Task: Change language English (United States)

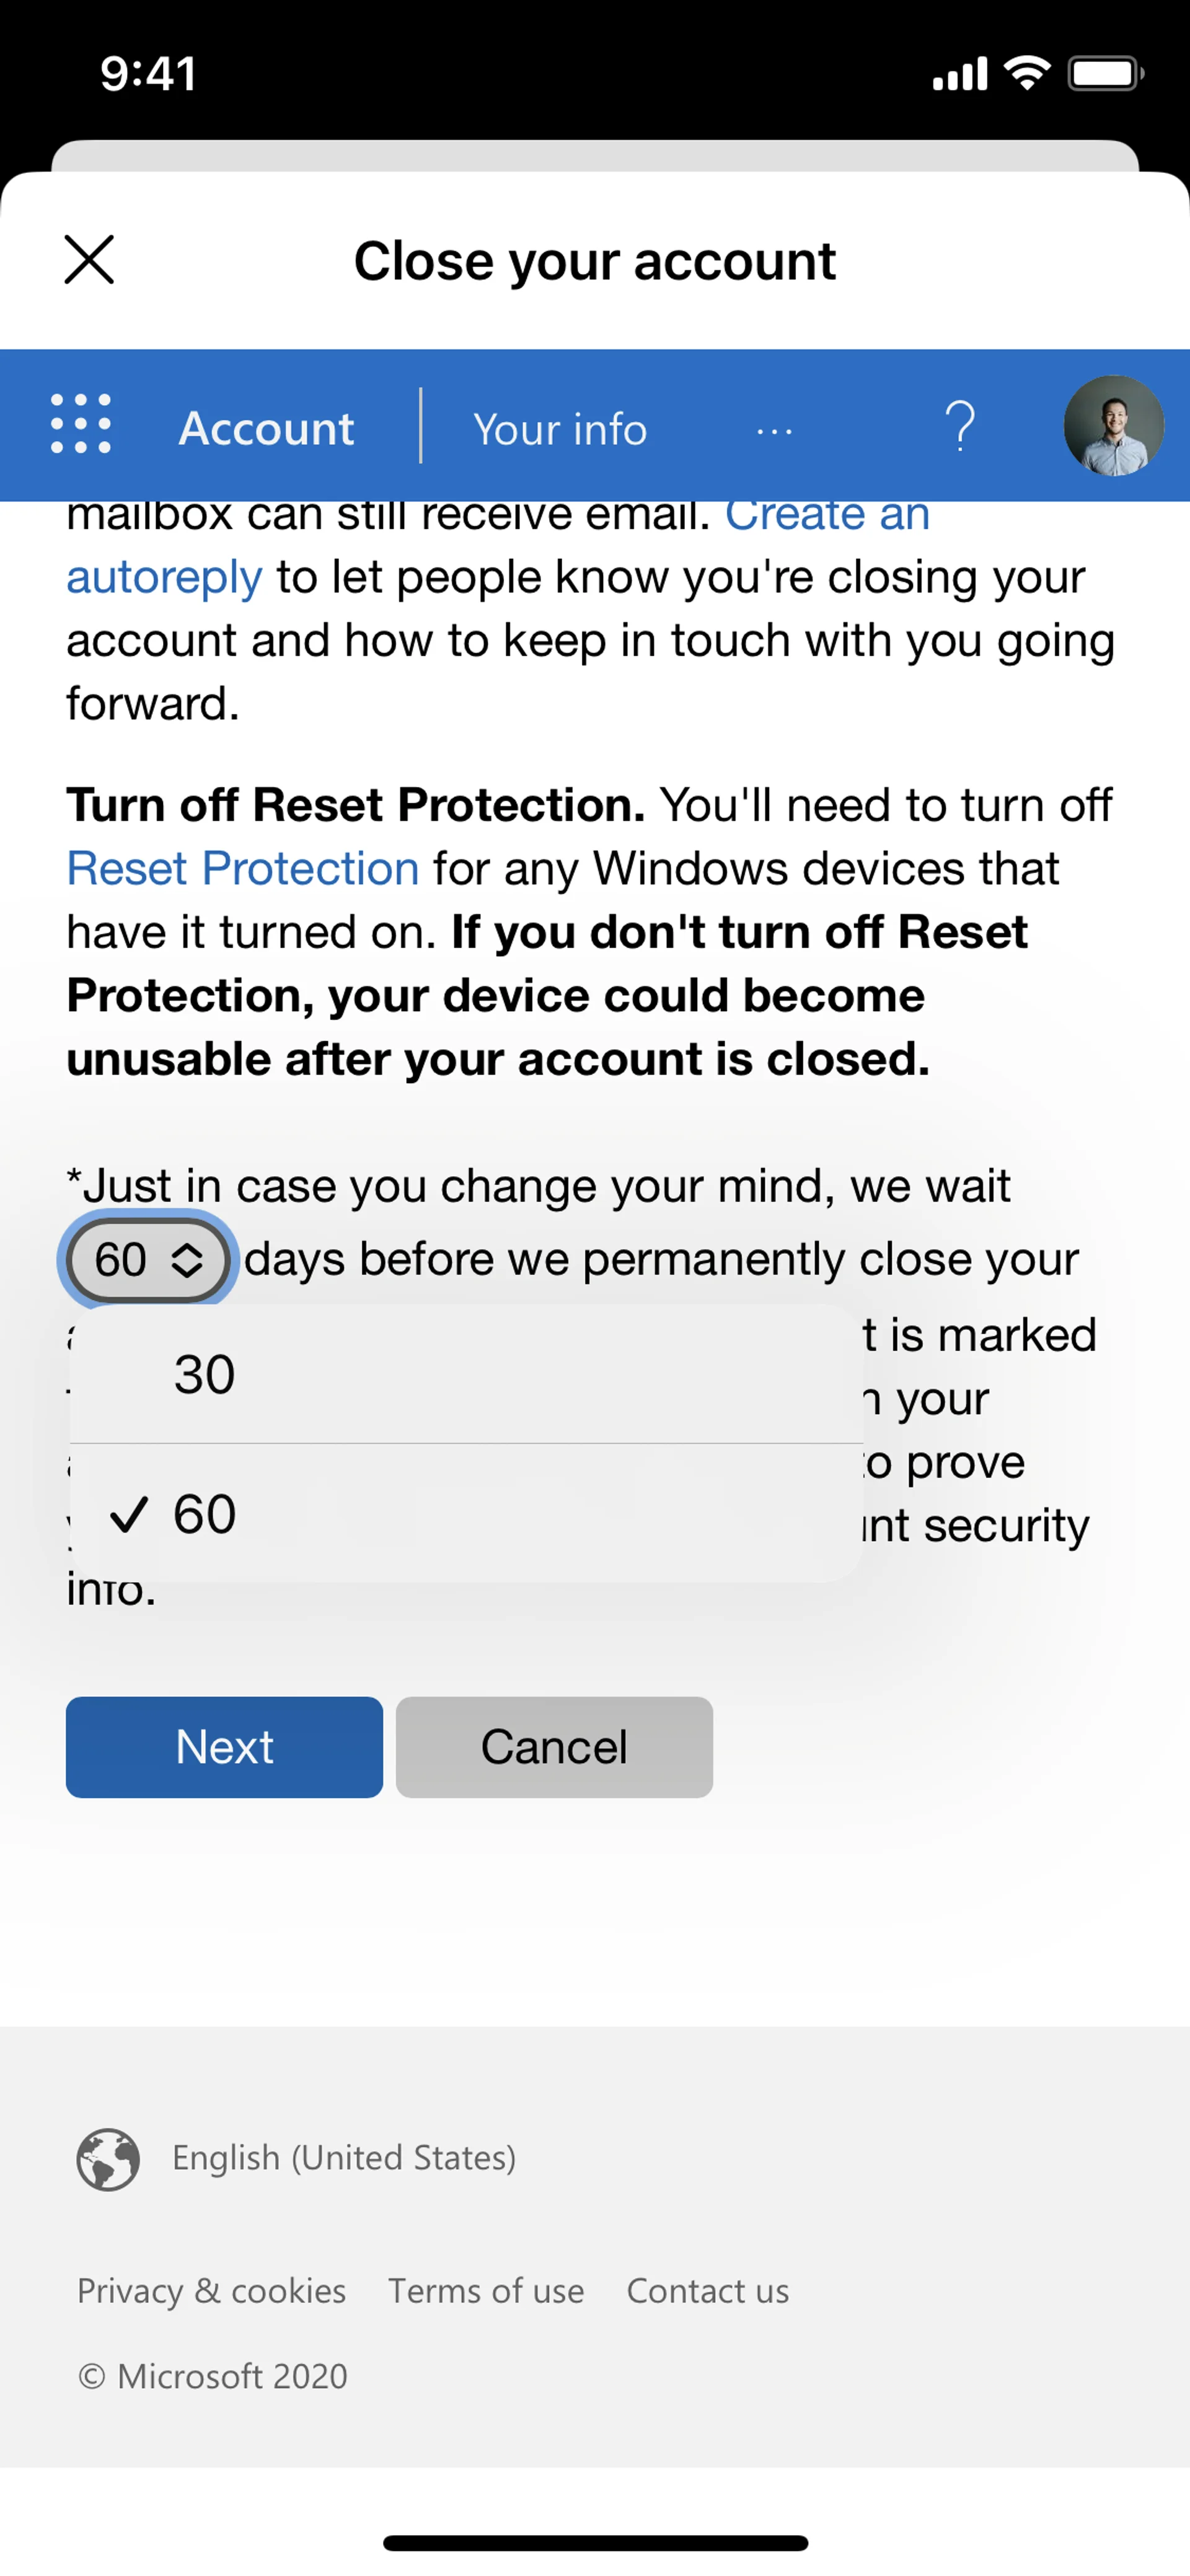Action: pos(344,2158)
